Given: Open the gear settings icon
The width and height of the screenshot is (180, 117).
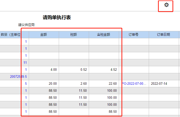Looking at the screenshot, I should click(x=166, y=5).
